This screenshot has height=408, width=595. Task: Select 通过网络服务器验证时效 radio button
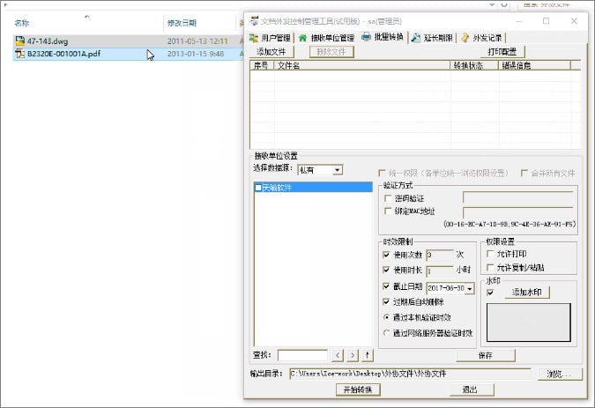[x=386, y=333]
